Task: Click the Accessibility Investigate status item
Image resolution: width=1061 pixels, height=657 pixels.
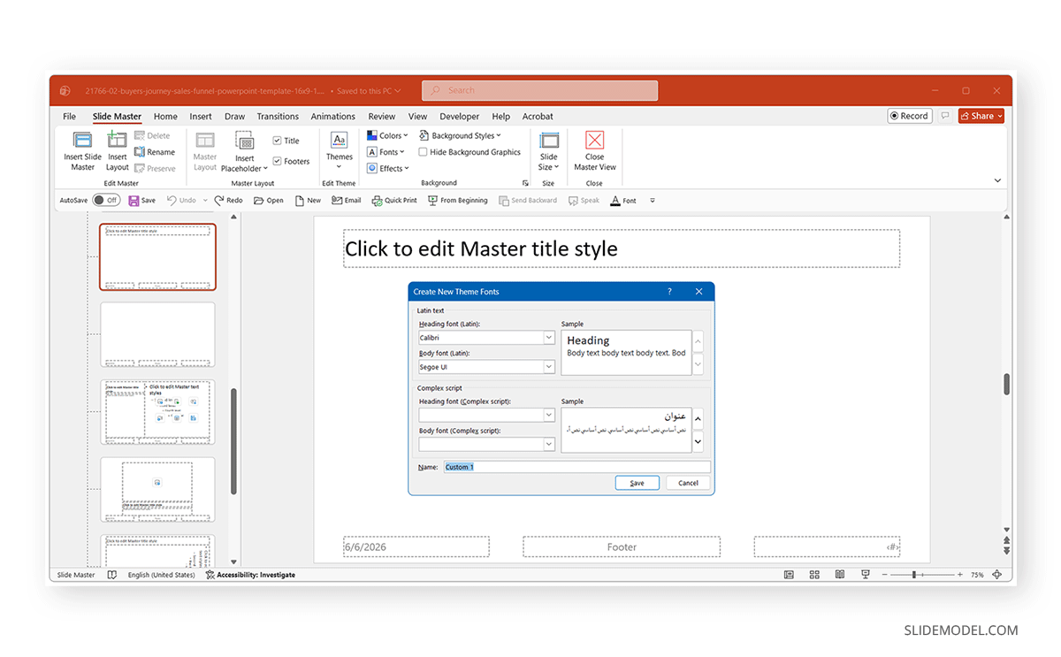Action: click(x=250, y=575)
